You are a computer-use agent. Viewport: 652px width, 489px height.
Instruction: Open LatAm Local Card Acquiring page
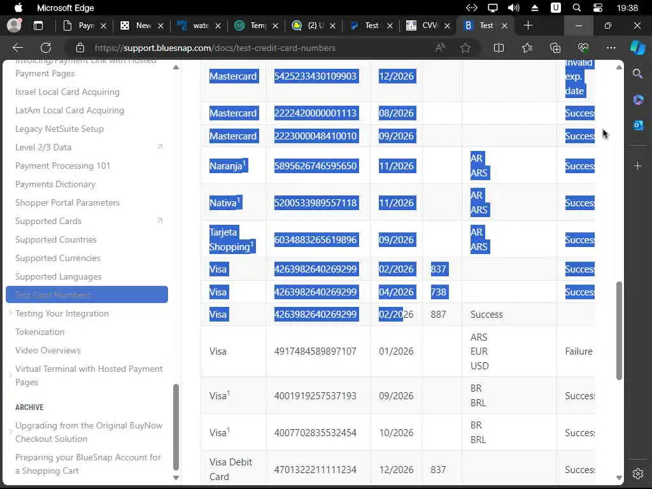(70, 110)
